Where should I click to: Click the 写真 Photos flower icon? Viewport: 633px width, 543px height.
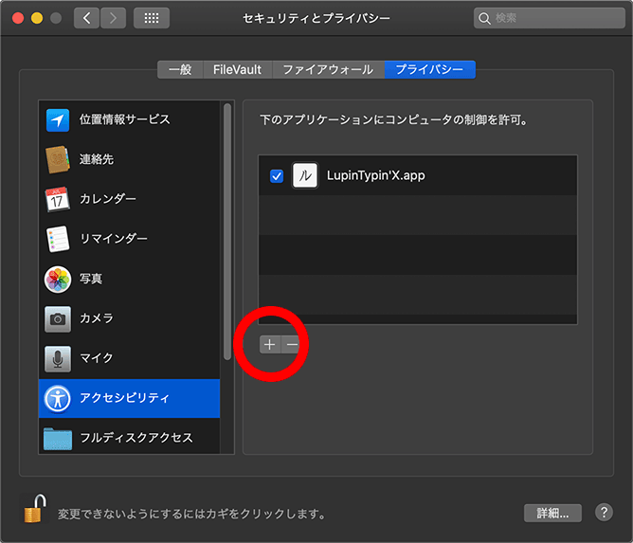pos(57,279)
